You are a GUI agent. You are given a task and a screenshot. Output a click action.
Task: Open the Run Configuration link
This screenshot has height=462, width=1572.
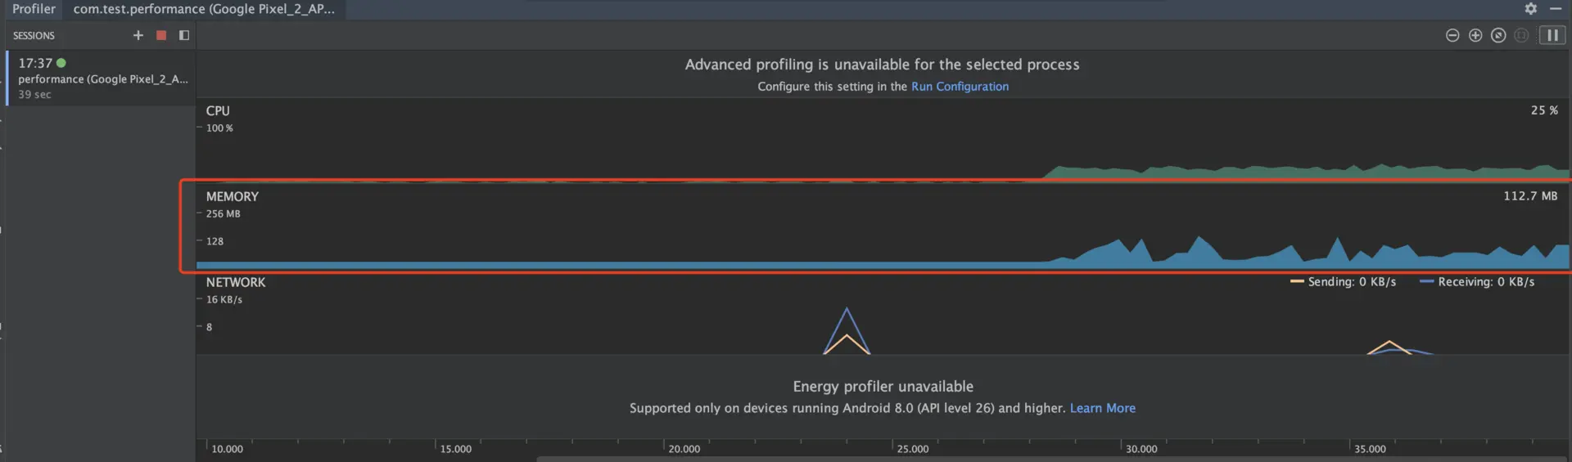click(x=960, y=87)
